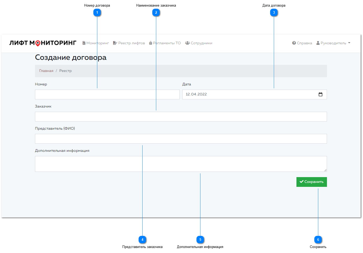
Task: Go to Регламенты ТО section
Action: pyautogui.click(x=165, y=43)
